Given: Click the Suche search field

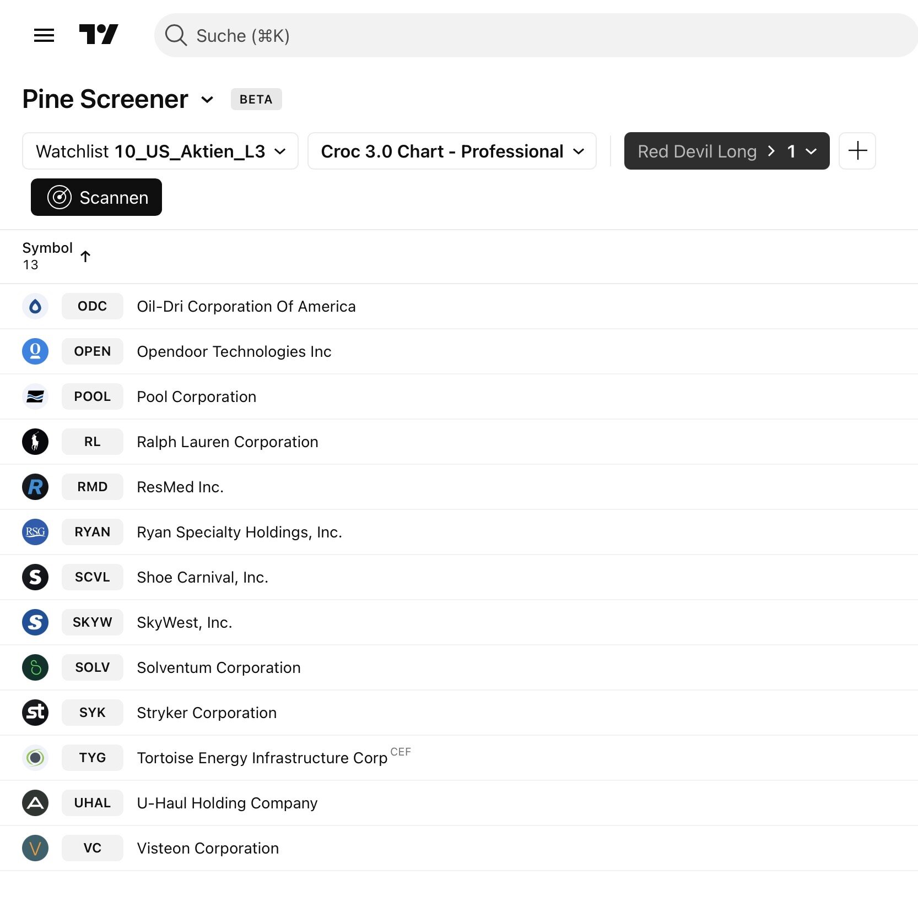Looking at the screenshot, I should 536,35.
